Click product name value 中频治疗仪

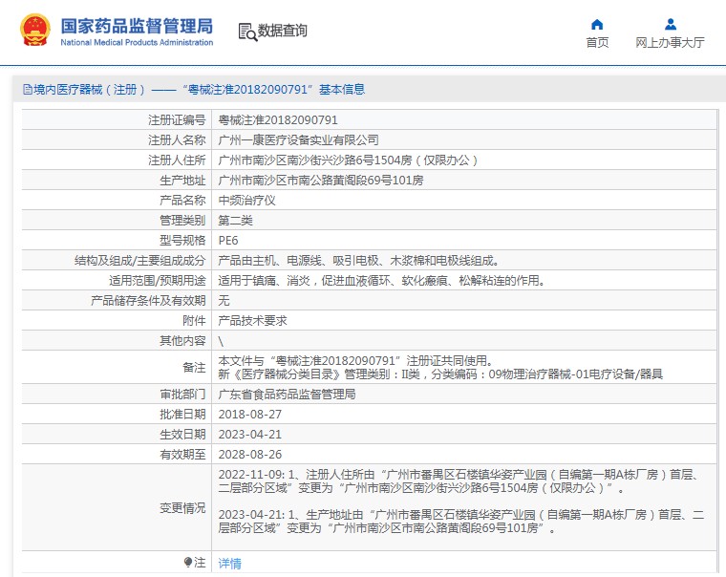[x=247, y=201]
